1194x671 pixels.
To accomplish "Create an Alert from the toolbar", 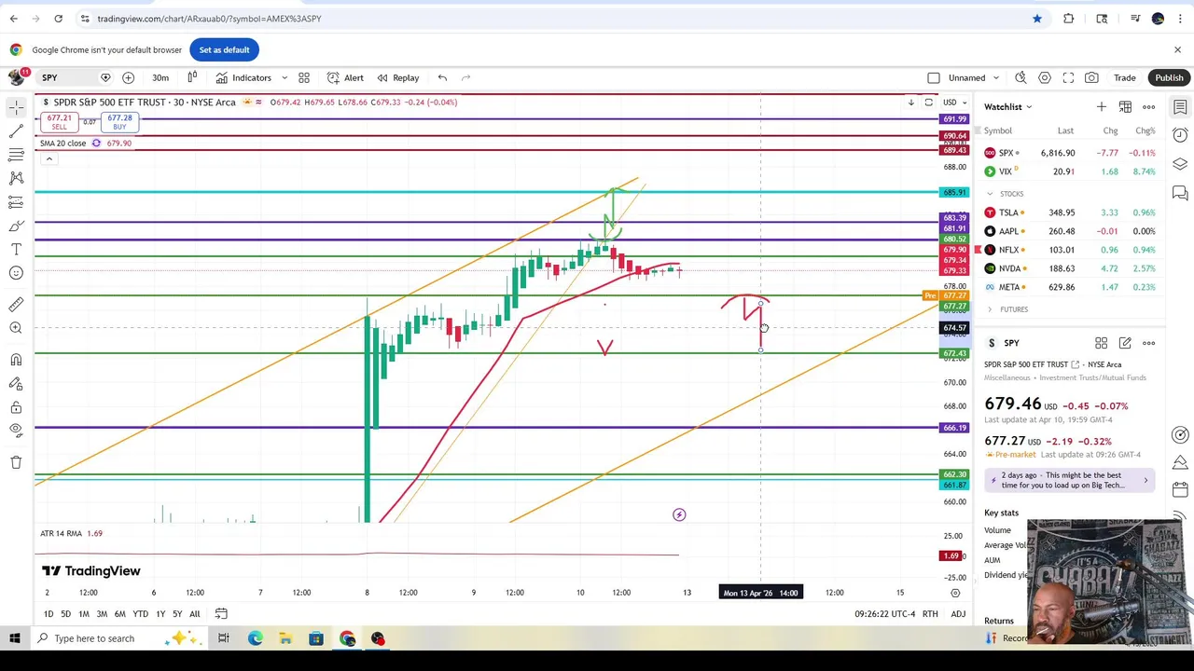I will click(x=345, y=78).
